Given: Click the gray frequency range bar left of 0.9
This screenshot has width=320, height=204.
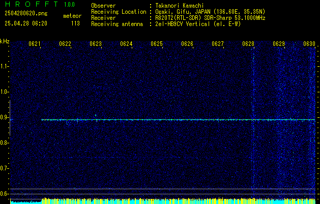Looking at the screenshot, I should coord(10,118).
